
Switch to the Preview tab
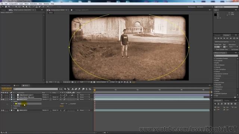coord(226,35)
